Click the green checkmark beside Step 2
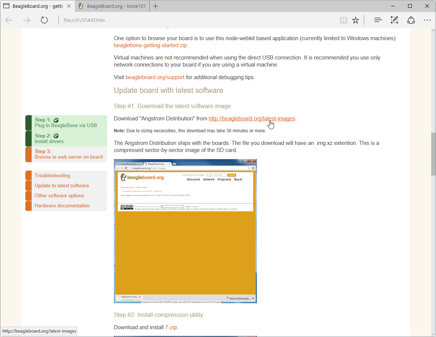 point(56,136)
